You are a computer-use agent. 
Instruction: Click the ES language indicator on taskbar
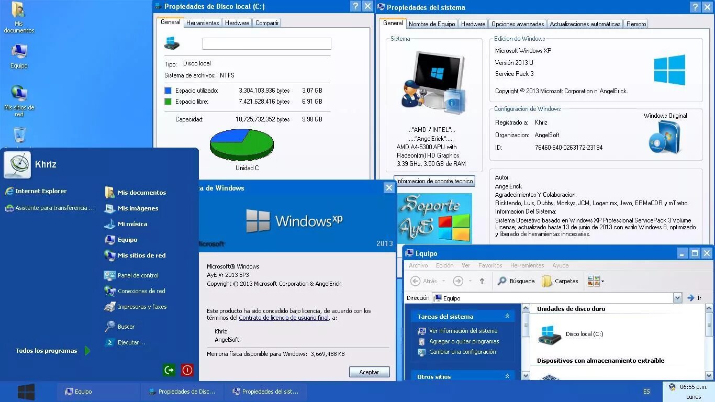[646, 392]
